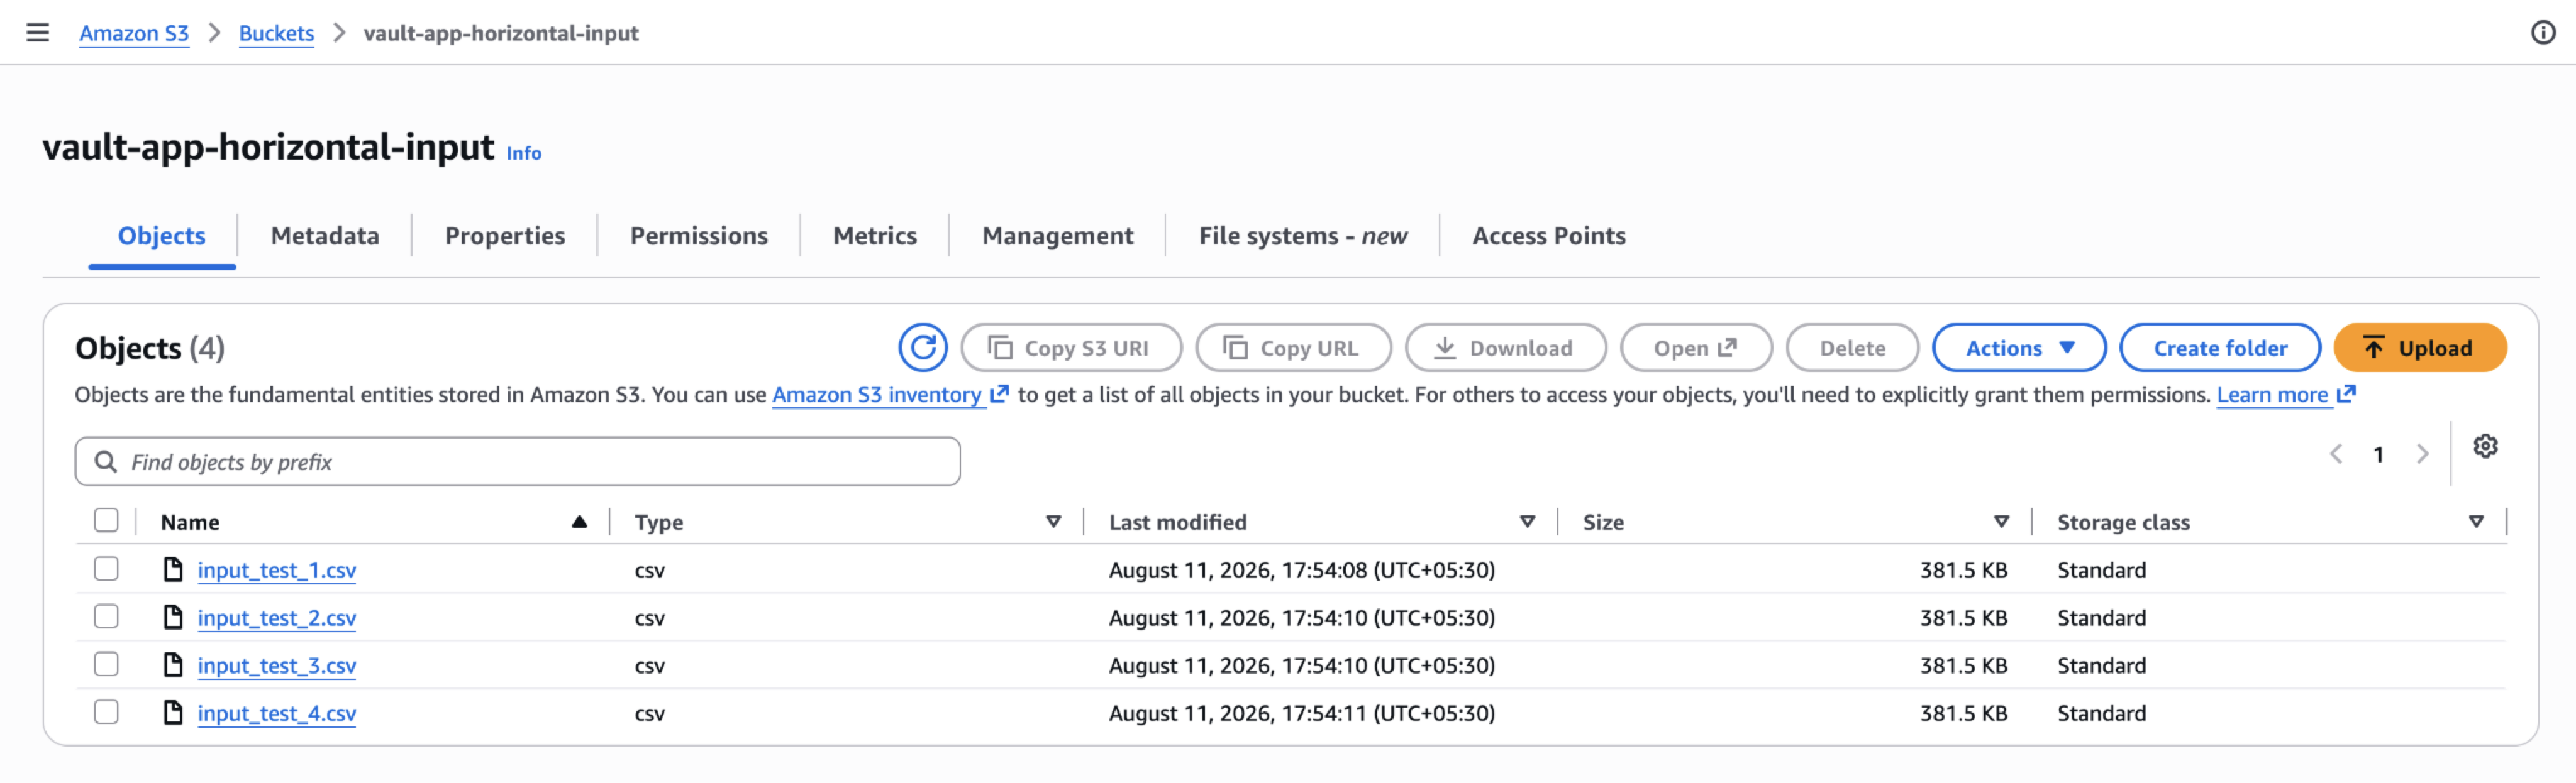Image resolution: width=2576 pixels, height=783 pixels.
Task: Switch to the Objects tab
Action: pos(162,236)
